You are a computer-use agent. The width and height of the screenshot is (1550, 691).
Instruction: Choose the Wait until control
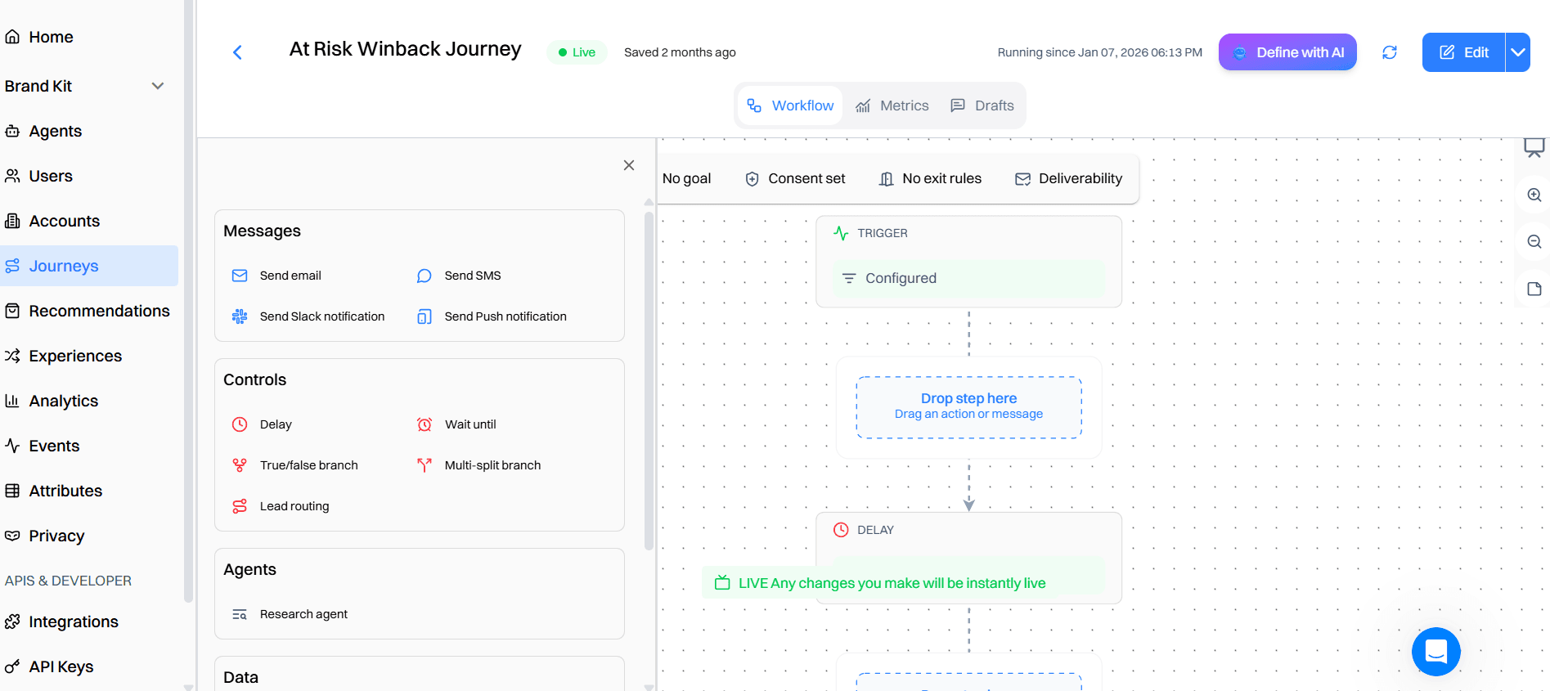pyautogui.click(x=469, y=424)
